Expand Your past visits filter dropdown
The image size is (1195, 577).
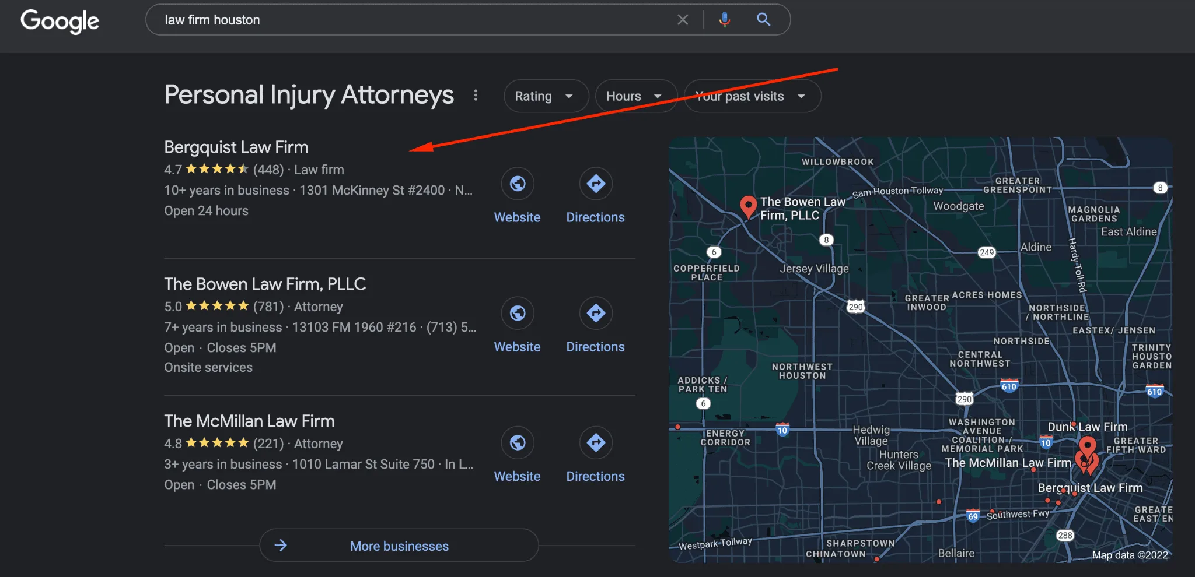coord(753,96)
